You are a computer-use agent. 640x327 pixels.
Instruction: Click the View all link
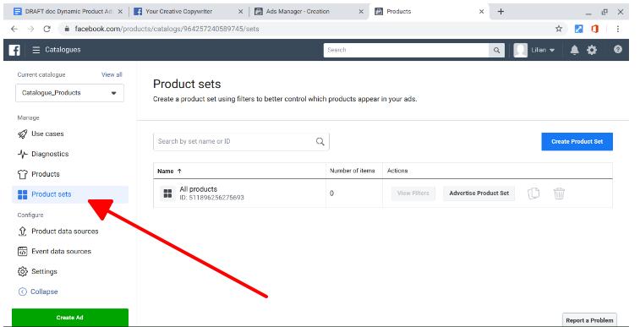coord(112,74)
